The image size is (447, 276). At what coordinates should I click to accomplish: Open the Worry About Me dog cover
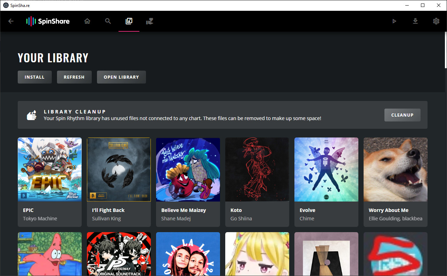click(396, 169)
